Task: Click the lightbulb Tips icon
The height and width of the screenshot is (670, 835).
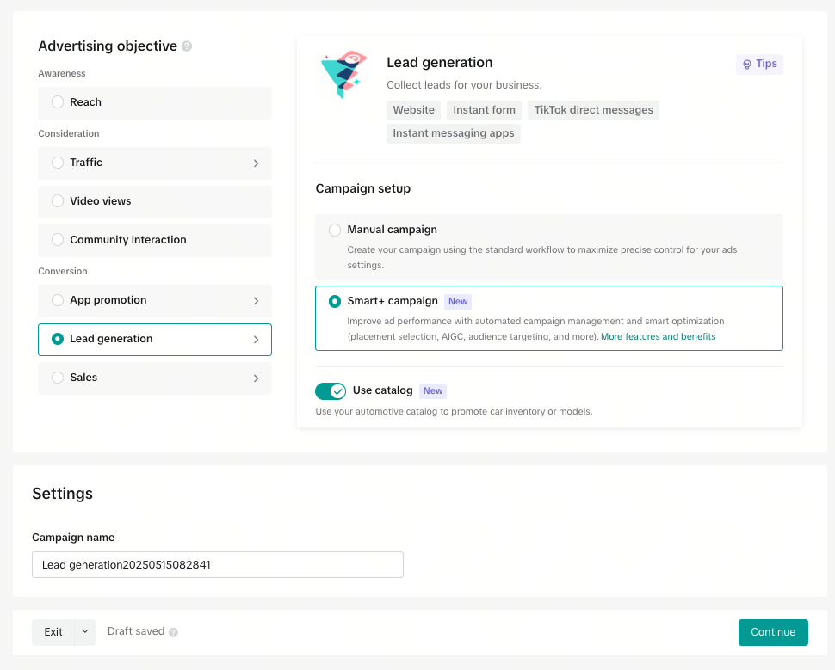Action: point(747,65)
